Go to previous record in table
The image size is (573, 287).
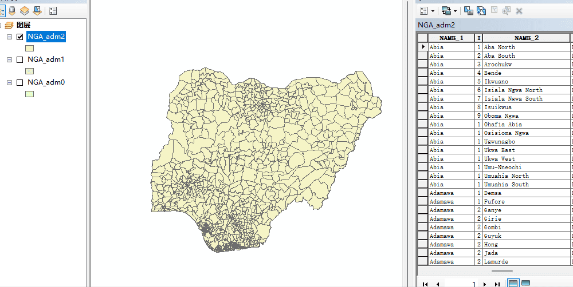[437, 284]
